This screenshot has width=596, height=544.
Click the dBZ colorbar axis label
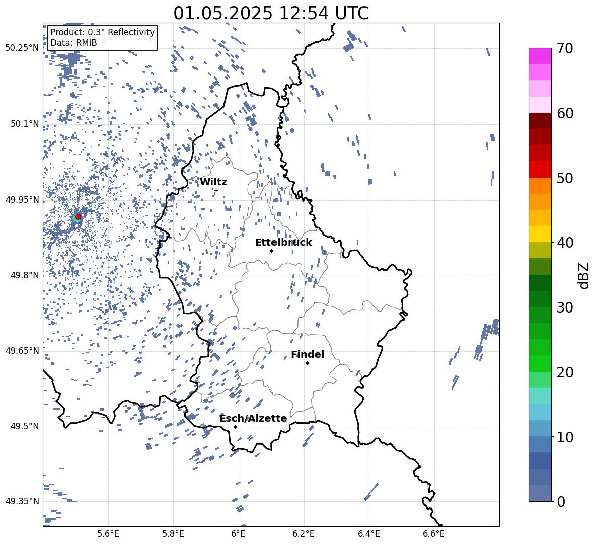583,275
